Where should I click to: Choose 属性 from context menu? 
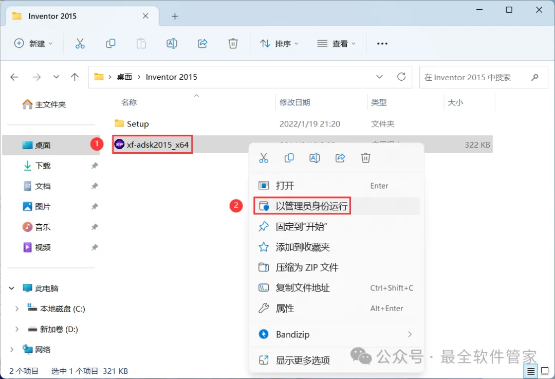point(337,309)
